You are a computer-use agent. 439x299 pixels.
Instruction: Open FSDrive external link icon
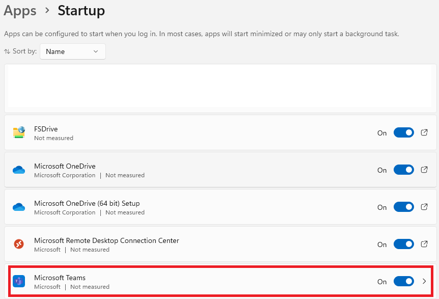coord(424,132)
